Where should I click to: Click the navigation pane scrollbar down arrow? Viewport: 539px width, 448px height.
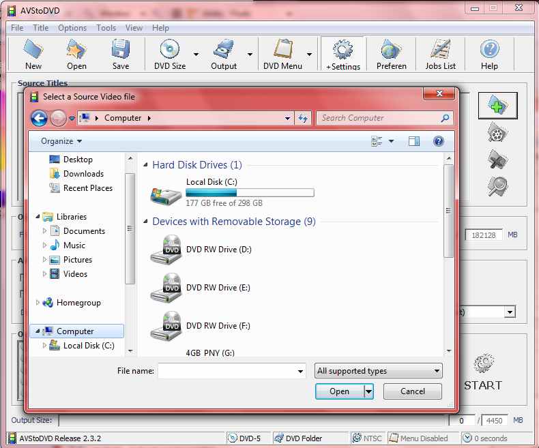[130, 350]
